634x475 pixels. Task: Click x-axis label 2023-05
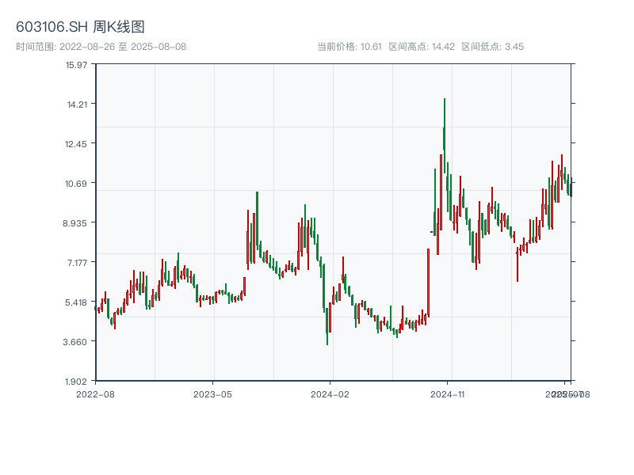[212, 394]
